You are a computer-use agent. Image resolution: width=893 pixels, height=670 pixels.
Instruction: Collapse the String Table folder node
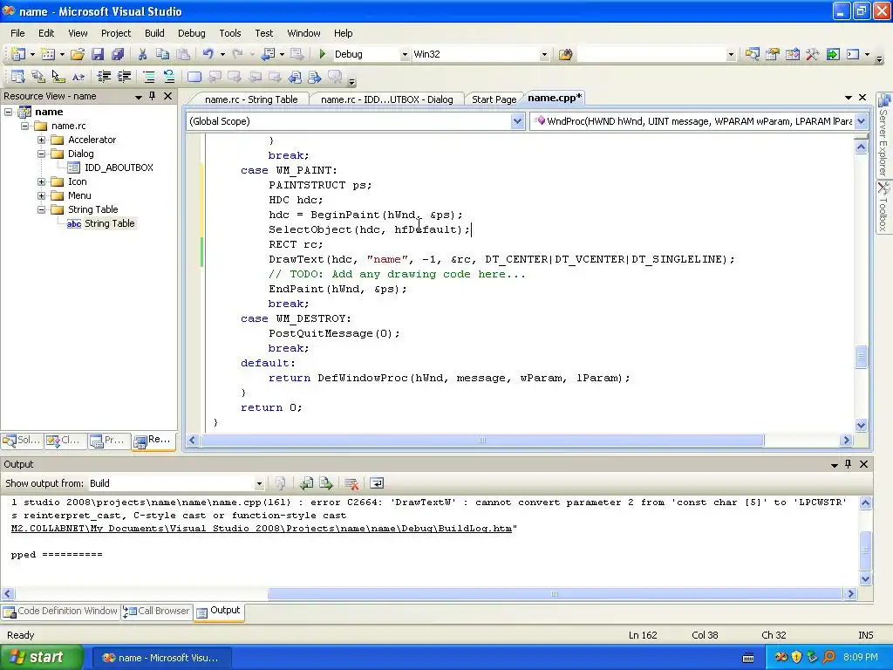pyautogui.click(x=42, y=209)
